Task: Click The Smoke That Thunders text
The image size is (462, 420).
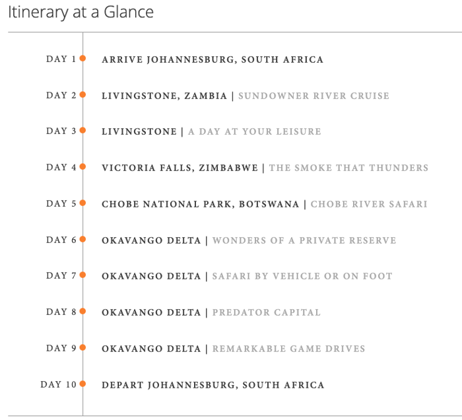Action: point(348,168)
